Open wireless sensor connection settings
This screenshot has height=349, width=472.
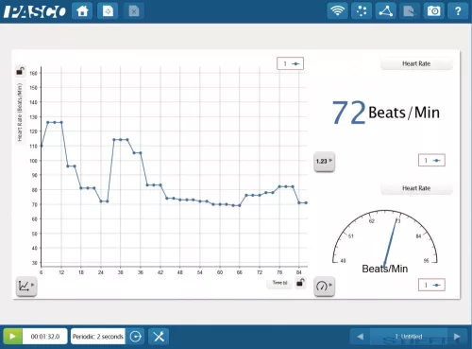pos(337,11)
